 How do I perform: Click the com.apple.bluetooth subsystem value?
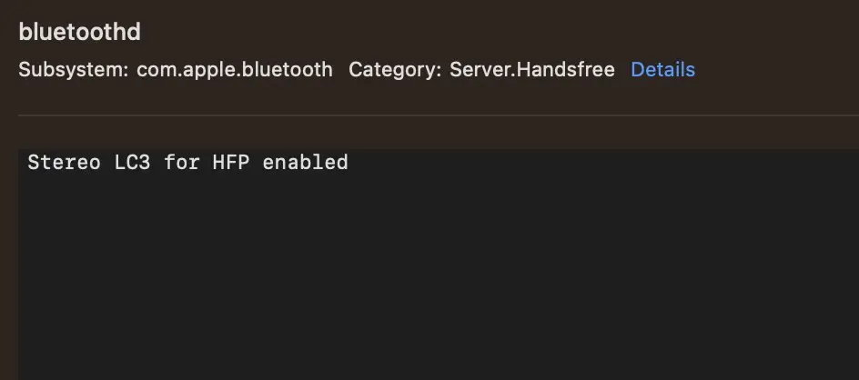tap(234, 70)
